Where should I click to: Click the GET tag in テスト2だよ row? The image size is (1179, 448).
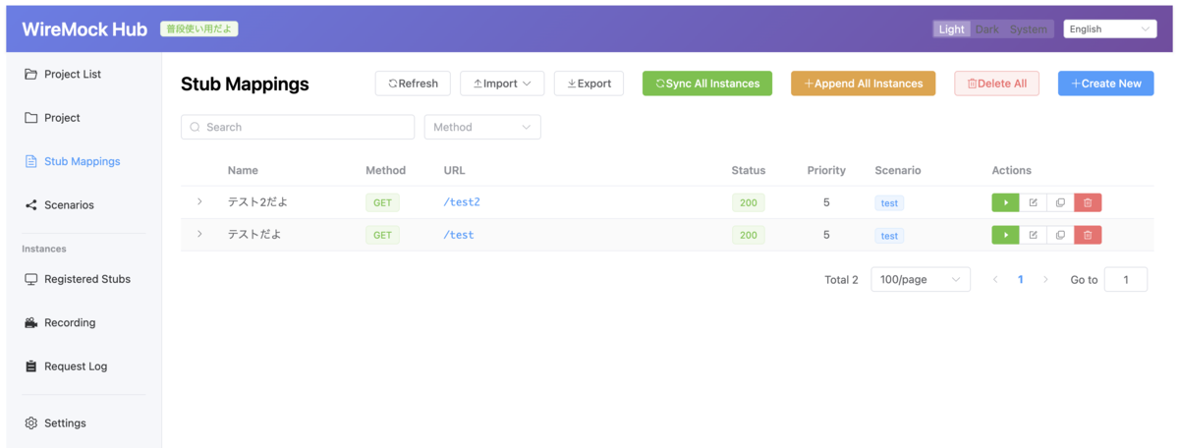[x=382, y=203]
